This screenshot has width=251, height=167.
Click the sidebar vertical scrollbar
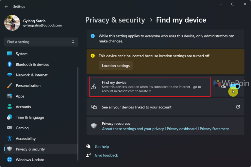78,114
